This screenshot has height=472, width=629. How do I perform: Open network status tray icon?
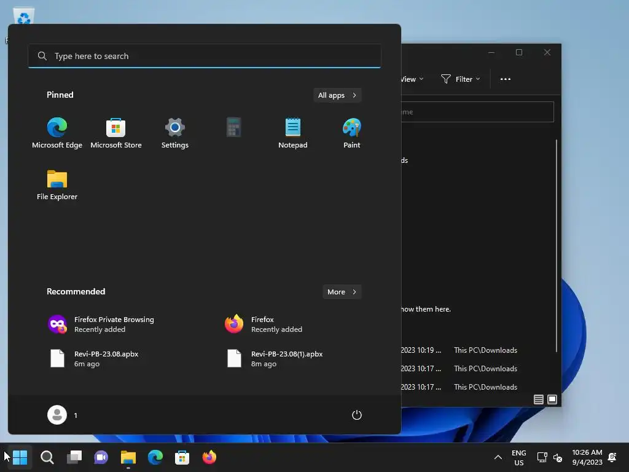click(542, 457)
